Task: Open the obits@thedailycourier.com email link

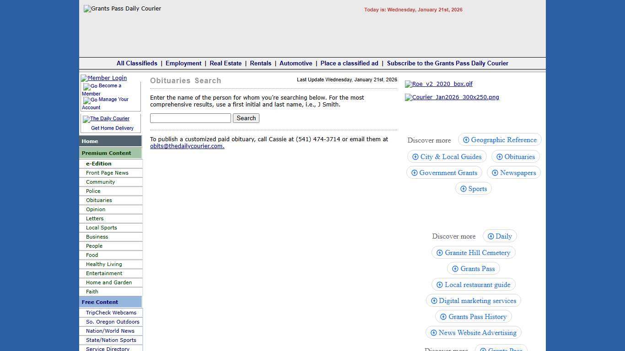Action: coord(187,146)
